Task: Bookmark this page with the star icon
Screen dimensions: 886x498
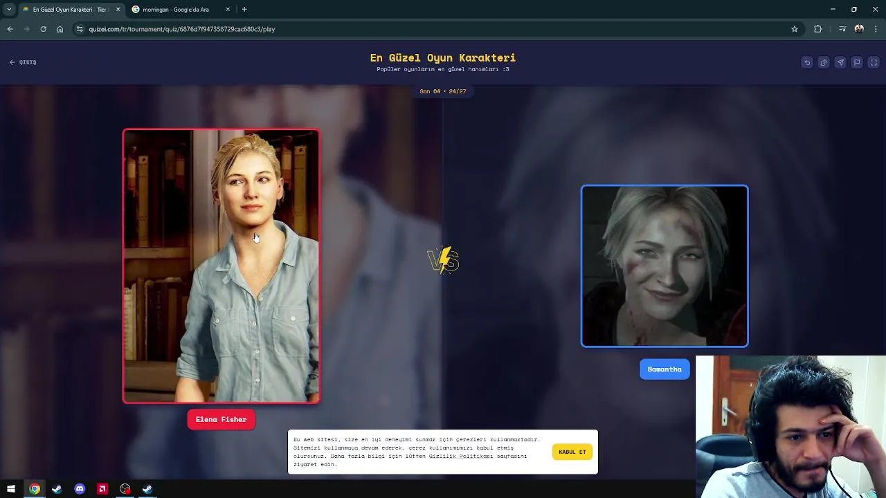Action: [795, 29]
